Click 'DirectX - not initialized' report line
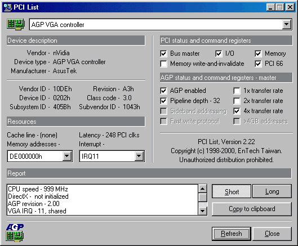This screenshot has height=246, width=298. [x=38, y=196]
